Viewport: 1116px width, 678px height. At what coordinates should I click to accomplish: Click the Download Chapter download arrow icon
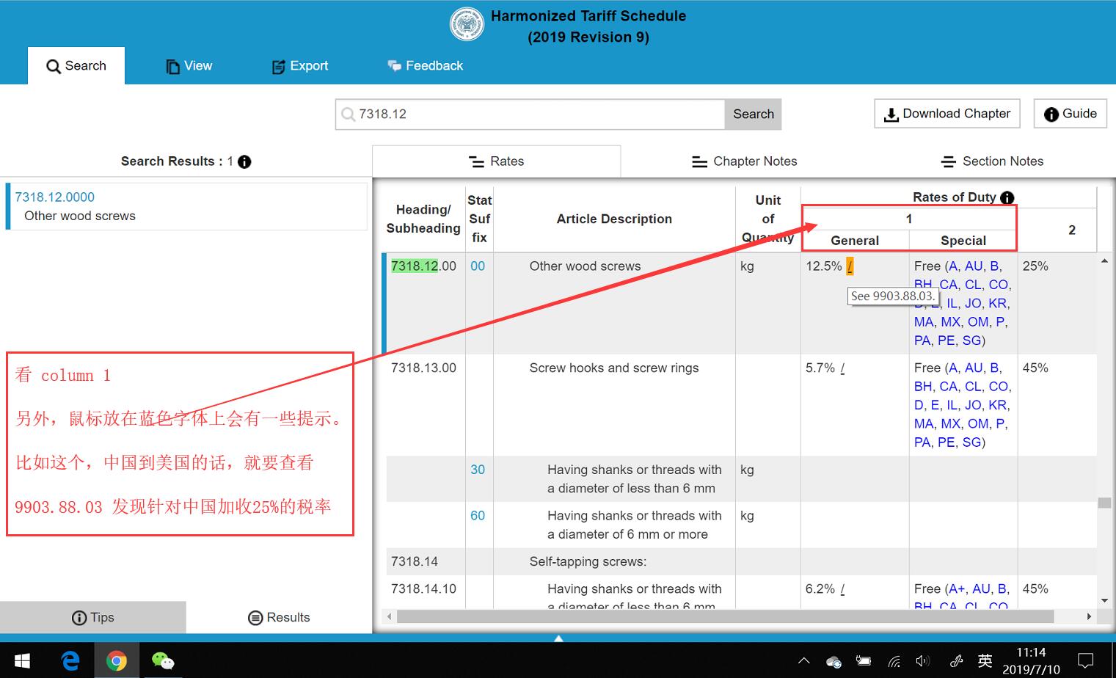click(x=891, y=114)
